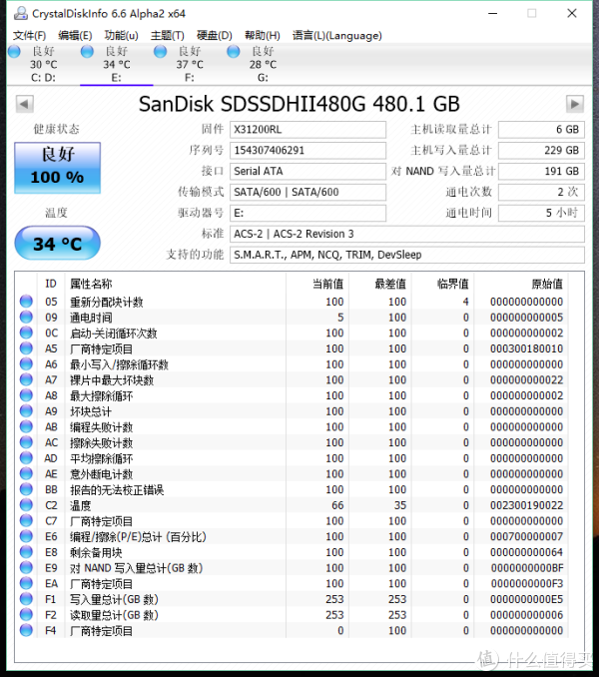
Task: Click status orb of row E8 剩余备用块
Action: click(x=26, y=552)
